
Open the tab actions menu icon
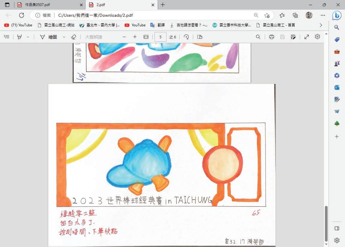pos(7,4)
